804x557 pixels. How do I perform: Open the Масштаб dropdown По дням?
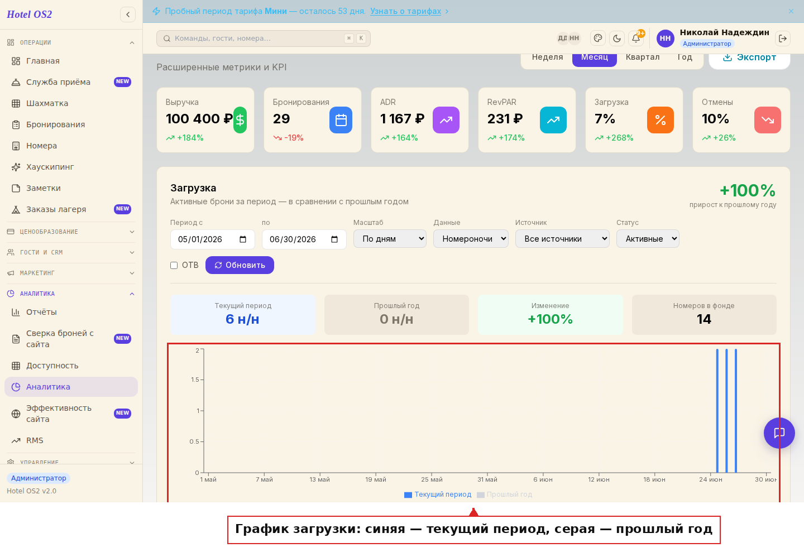coord(390,239)
